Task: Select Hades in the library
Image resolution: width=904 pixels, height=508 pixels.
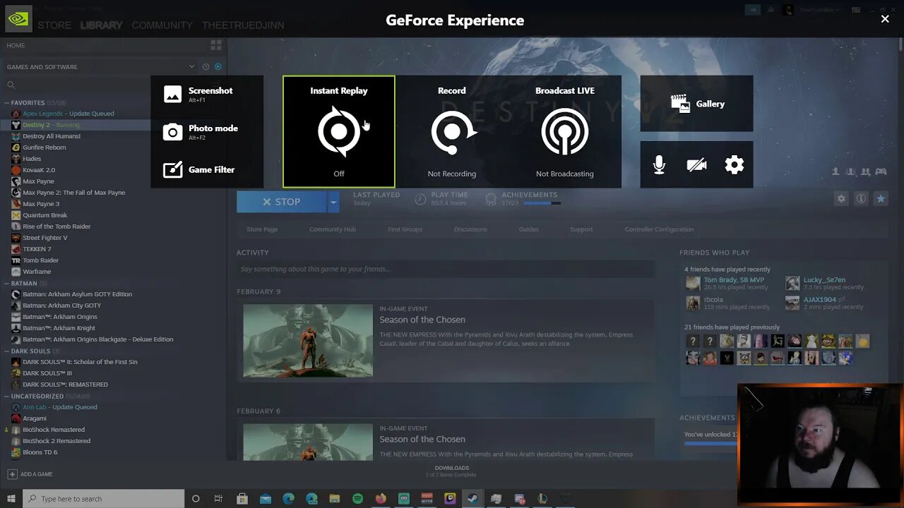Action: coord(32,159)
